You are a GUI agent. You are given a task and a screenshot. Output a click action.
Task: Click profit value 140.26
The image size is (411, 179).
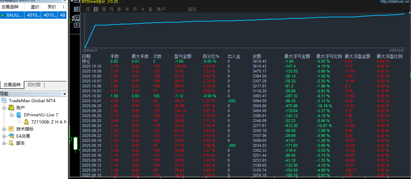pyautogui.click(x=180, y=66)
